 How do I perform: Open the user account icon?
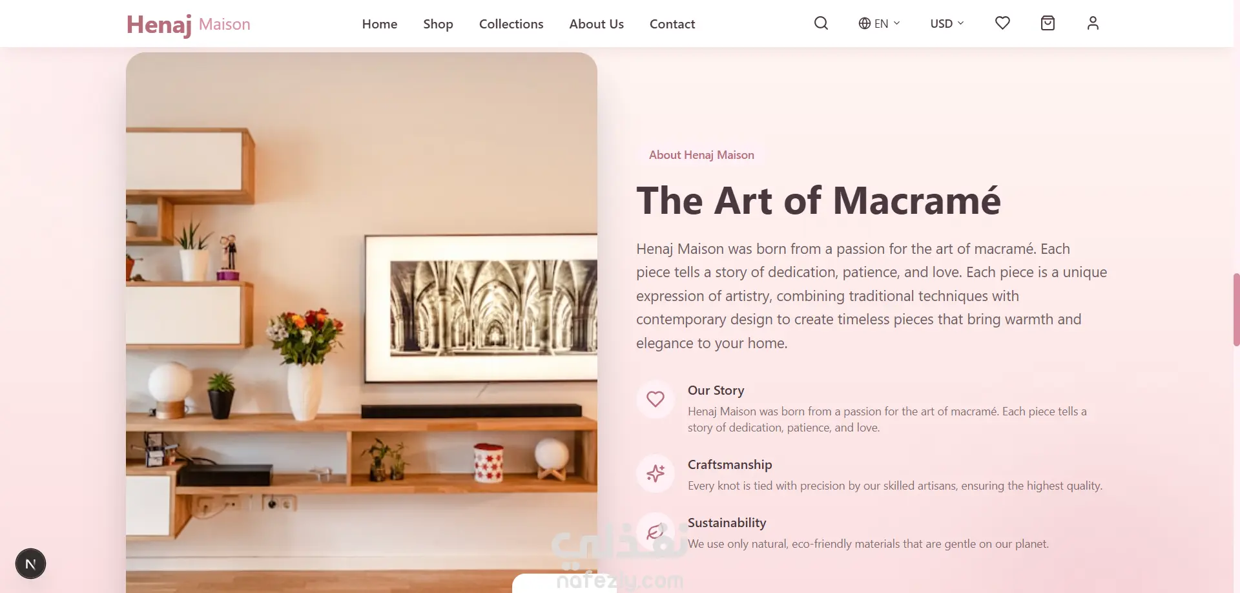pyautogui.click(x=1093, y=23)
